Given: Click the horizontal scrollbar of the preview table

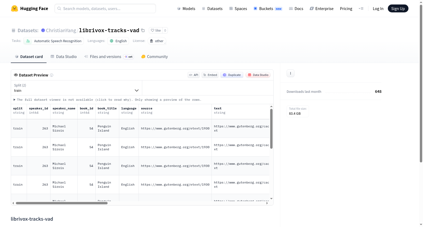Looking at the screenshot, I should pos(62,203).
